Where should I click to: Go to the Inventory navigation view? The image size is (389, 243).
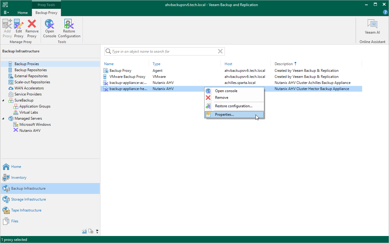50,178
